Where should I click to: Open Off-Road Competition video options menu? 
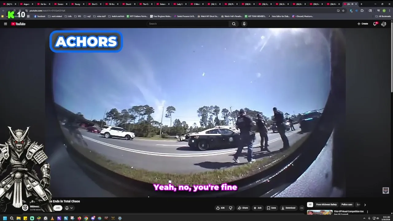click(x=367, y=212)
